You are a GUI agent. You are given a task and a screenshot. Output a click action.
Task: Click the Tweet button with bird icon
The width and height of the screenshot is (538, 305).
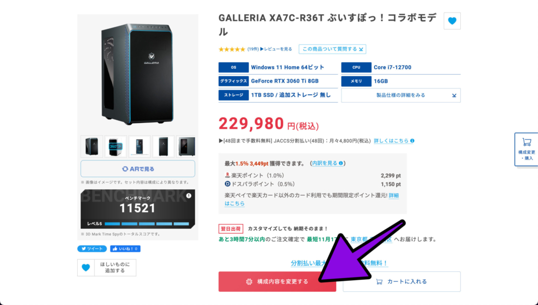click(92, 249)
